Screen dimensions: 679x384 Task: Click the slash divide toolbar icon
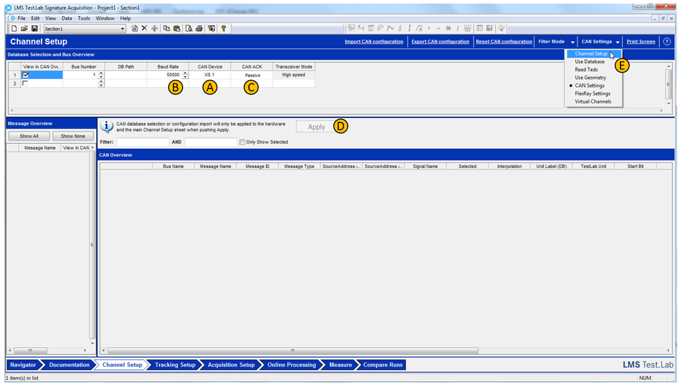point(458,28)
